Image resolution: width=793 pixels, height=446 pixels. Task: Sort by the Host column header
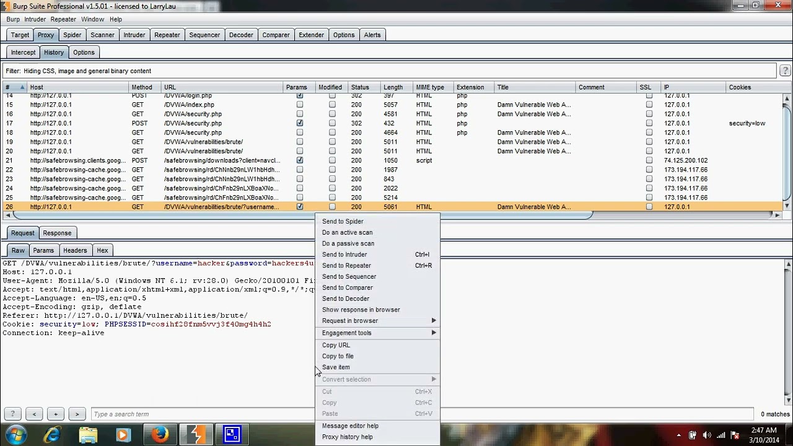[78, 87]
